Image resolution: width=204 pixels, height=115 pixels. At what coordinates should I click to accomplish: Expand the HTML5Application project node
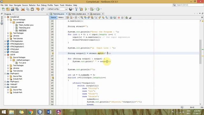click(x=5, y=41)
